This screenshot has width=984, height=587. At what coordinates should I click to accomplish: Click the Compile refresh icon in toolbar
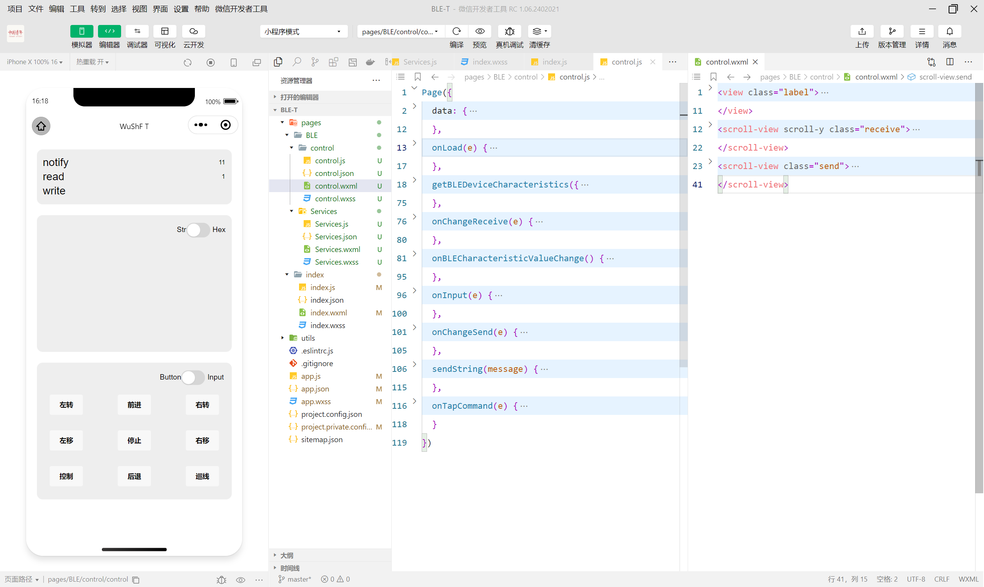coord(457,31)
